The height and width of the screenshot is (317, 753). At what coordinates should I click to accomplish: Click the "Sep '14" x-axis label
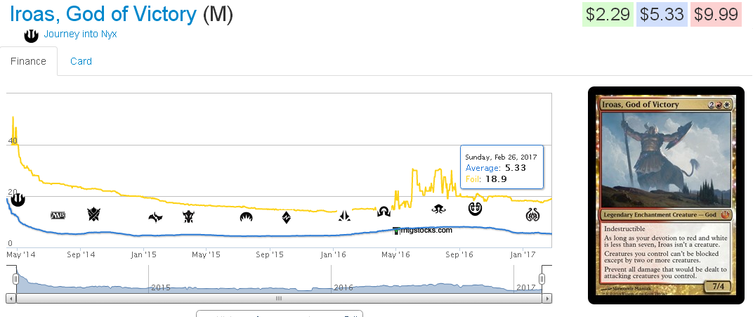click(81, 254)
